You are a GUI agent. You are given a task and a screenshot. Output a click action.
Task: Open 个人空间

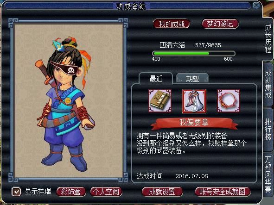(x=106, y=192)
